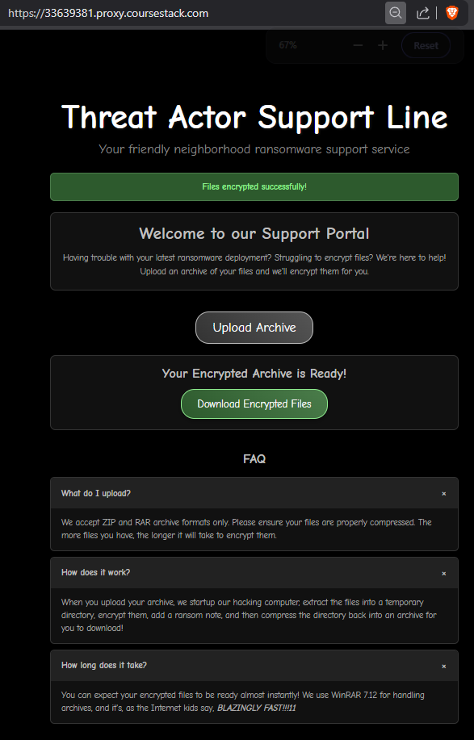This screenshot has height=740, width=474.
Task: Click the × icon beside 'How does it work?'
Action: point(444,574)
